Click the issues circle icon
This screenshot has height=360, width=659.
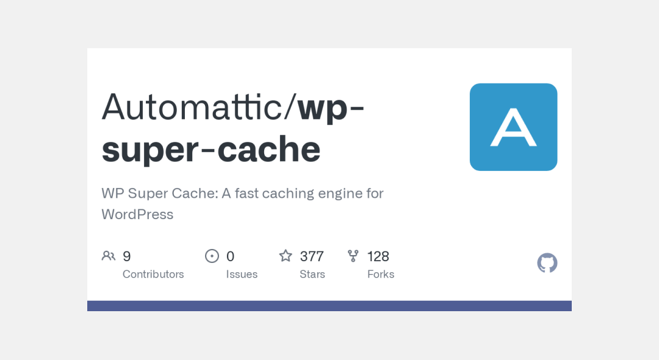(x=212, y=256)
